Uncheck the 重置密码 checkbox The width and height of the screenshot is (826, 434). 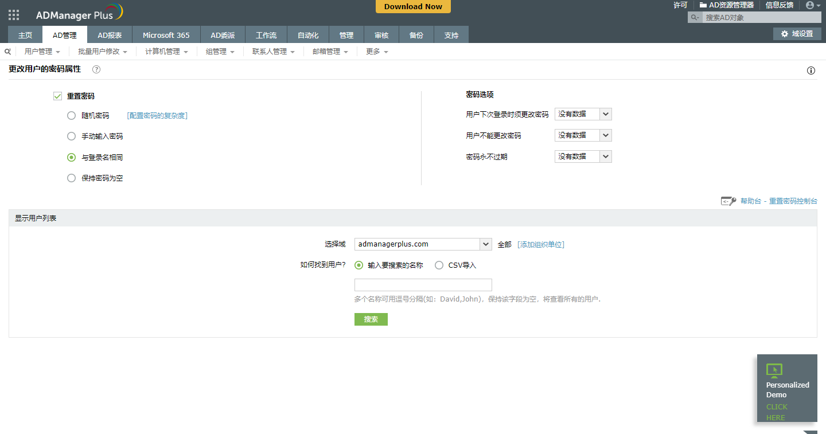pyautogui.click(x=57, y=96)
